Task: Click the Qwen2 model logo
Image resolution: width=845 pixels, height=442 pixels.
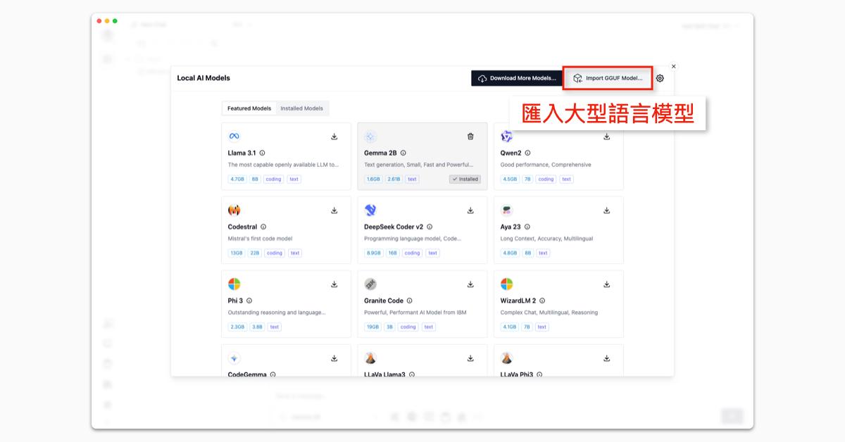Action: (x=507, y=137)
